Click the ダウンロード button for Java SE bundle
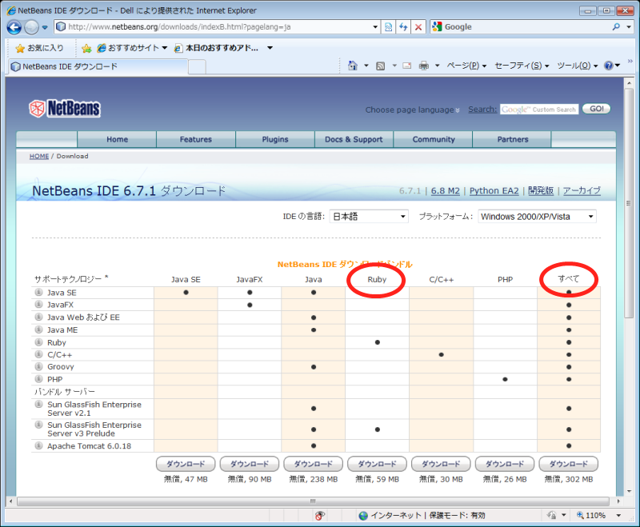 click(x=186, y=464)
